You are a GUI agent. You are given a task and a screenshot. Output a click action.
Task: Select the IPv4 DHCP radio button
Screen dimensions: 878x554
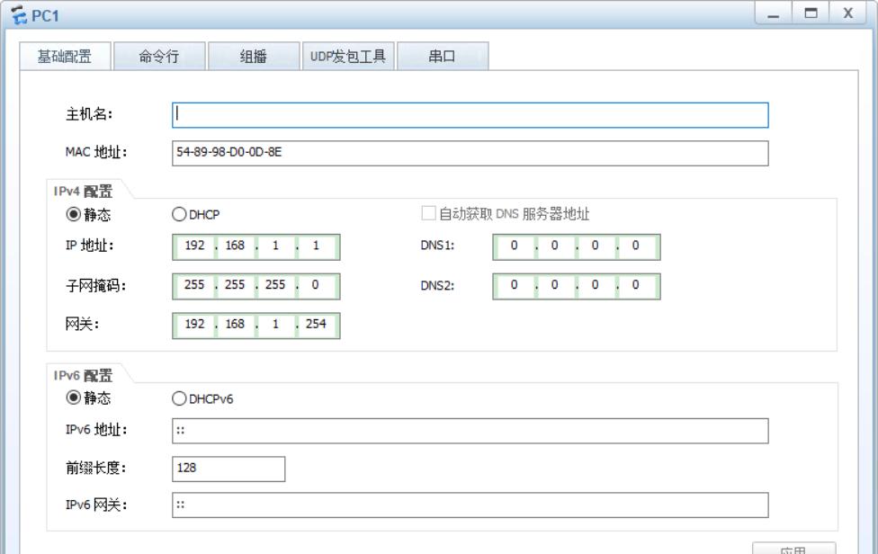coord(179,214)
